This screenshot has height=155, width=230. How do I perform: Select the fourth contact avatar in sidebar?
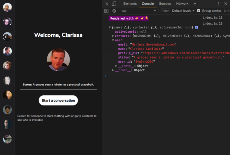click(7, 51)
